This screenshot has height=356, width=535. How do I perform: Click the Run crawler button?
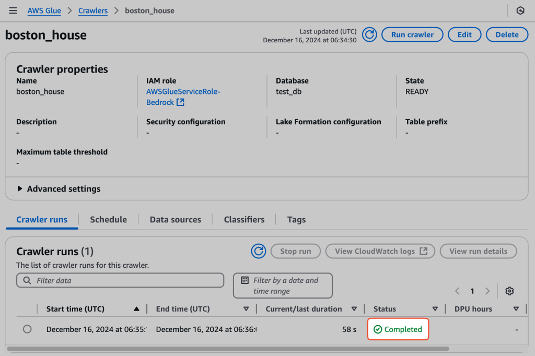point(412,35)
